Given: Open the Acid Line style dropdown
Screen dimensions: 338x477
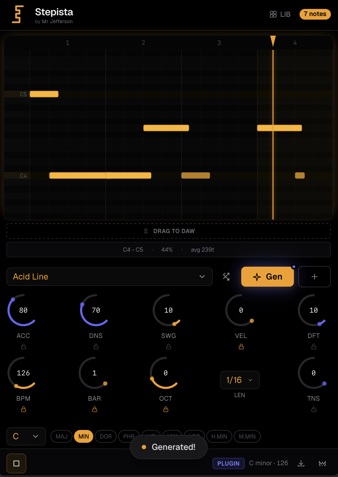Looking at the screenshot, I should 110,277.
